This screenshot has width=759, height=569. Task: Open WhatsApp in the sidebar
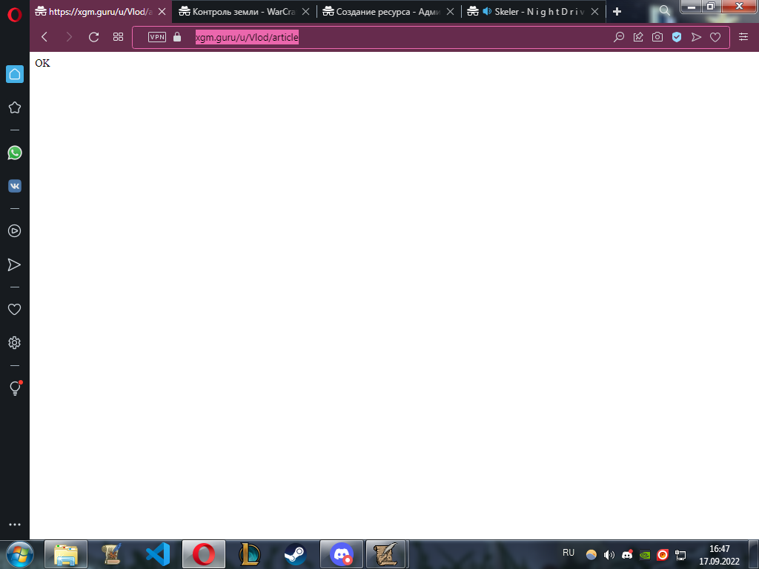15,153
